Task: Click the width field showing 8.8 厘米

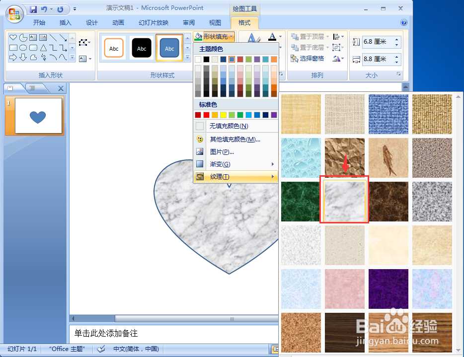Action: pyautogui.click(x=378, y=59)
